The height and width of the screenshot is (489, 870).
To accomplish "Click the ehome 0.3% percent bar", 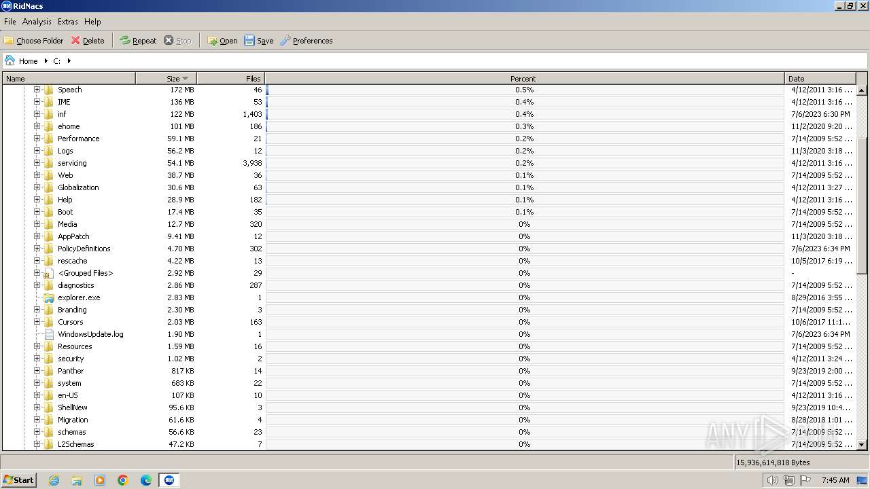I will pos(525,126).
